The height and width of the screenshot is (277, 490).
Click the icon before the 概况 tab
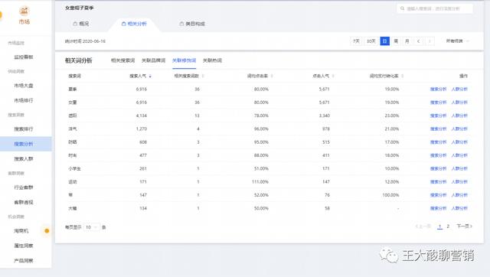coord(75,24)
